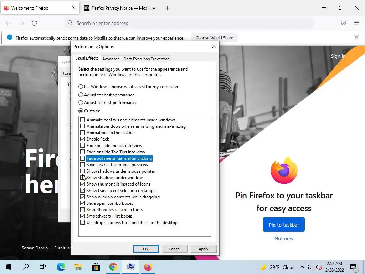
Task: Open weather widget showing 29°F Clear
Action: [277, 267]
